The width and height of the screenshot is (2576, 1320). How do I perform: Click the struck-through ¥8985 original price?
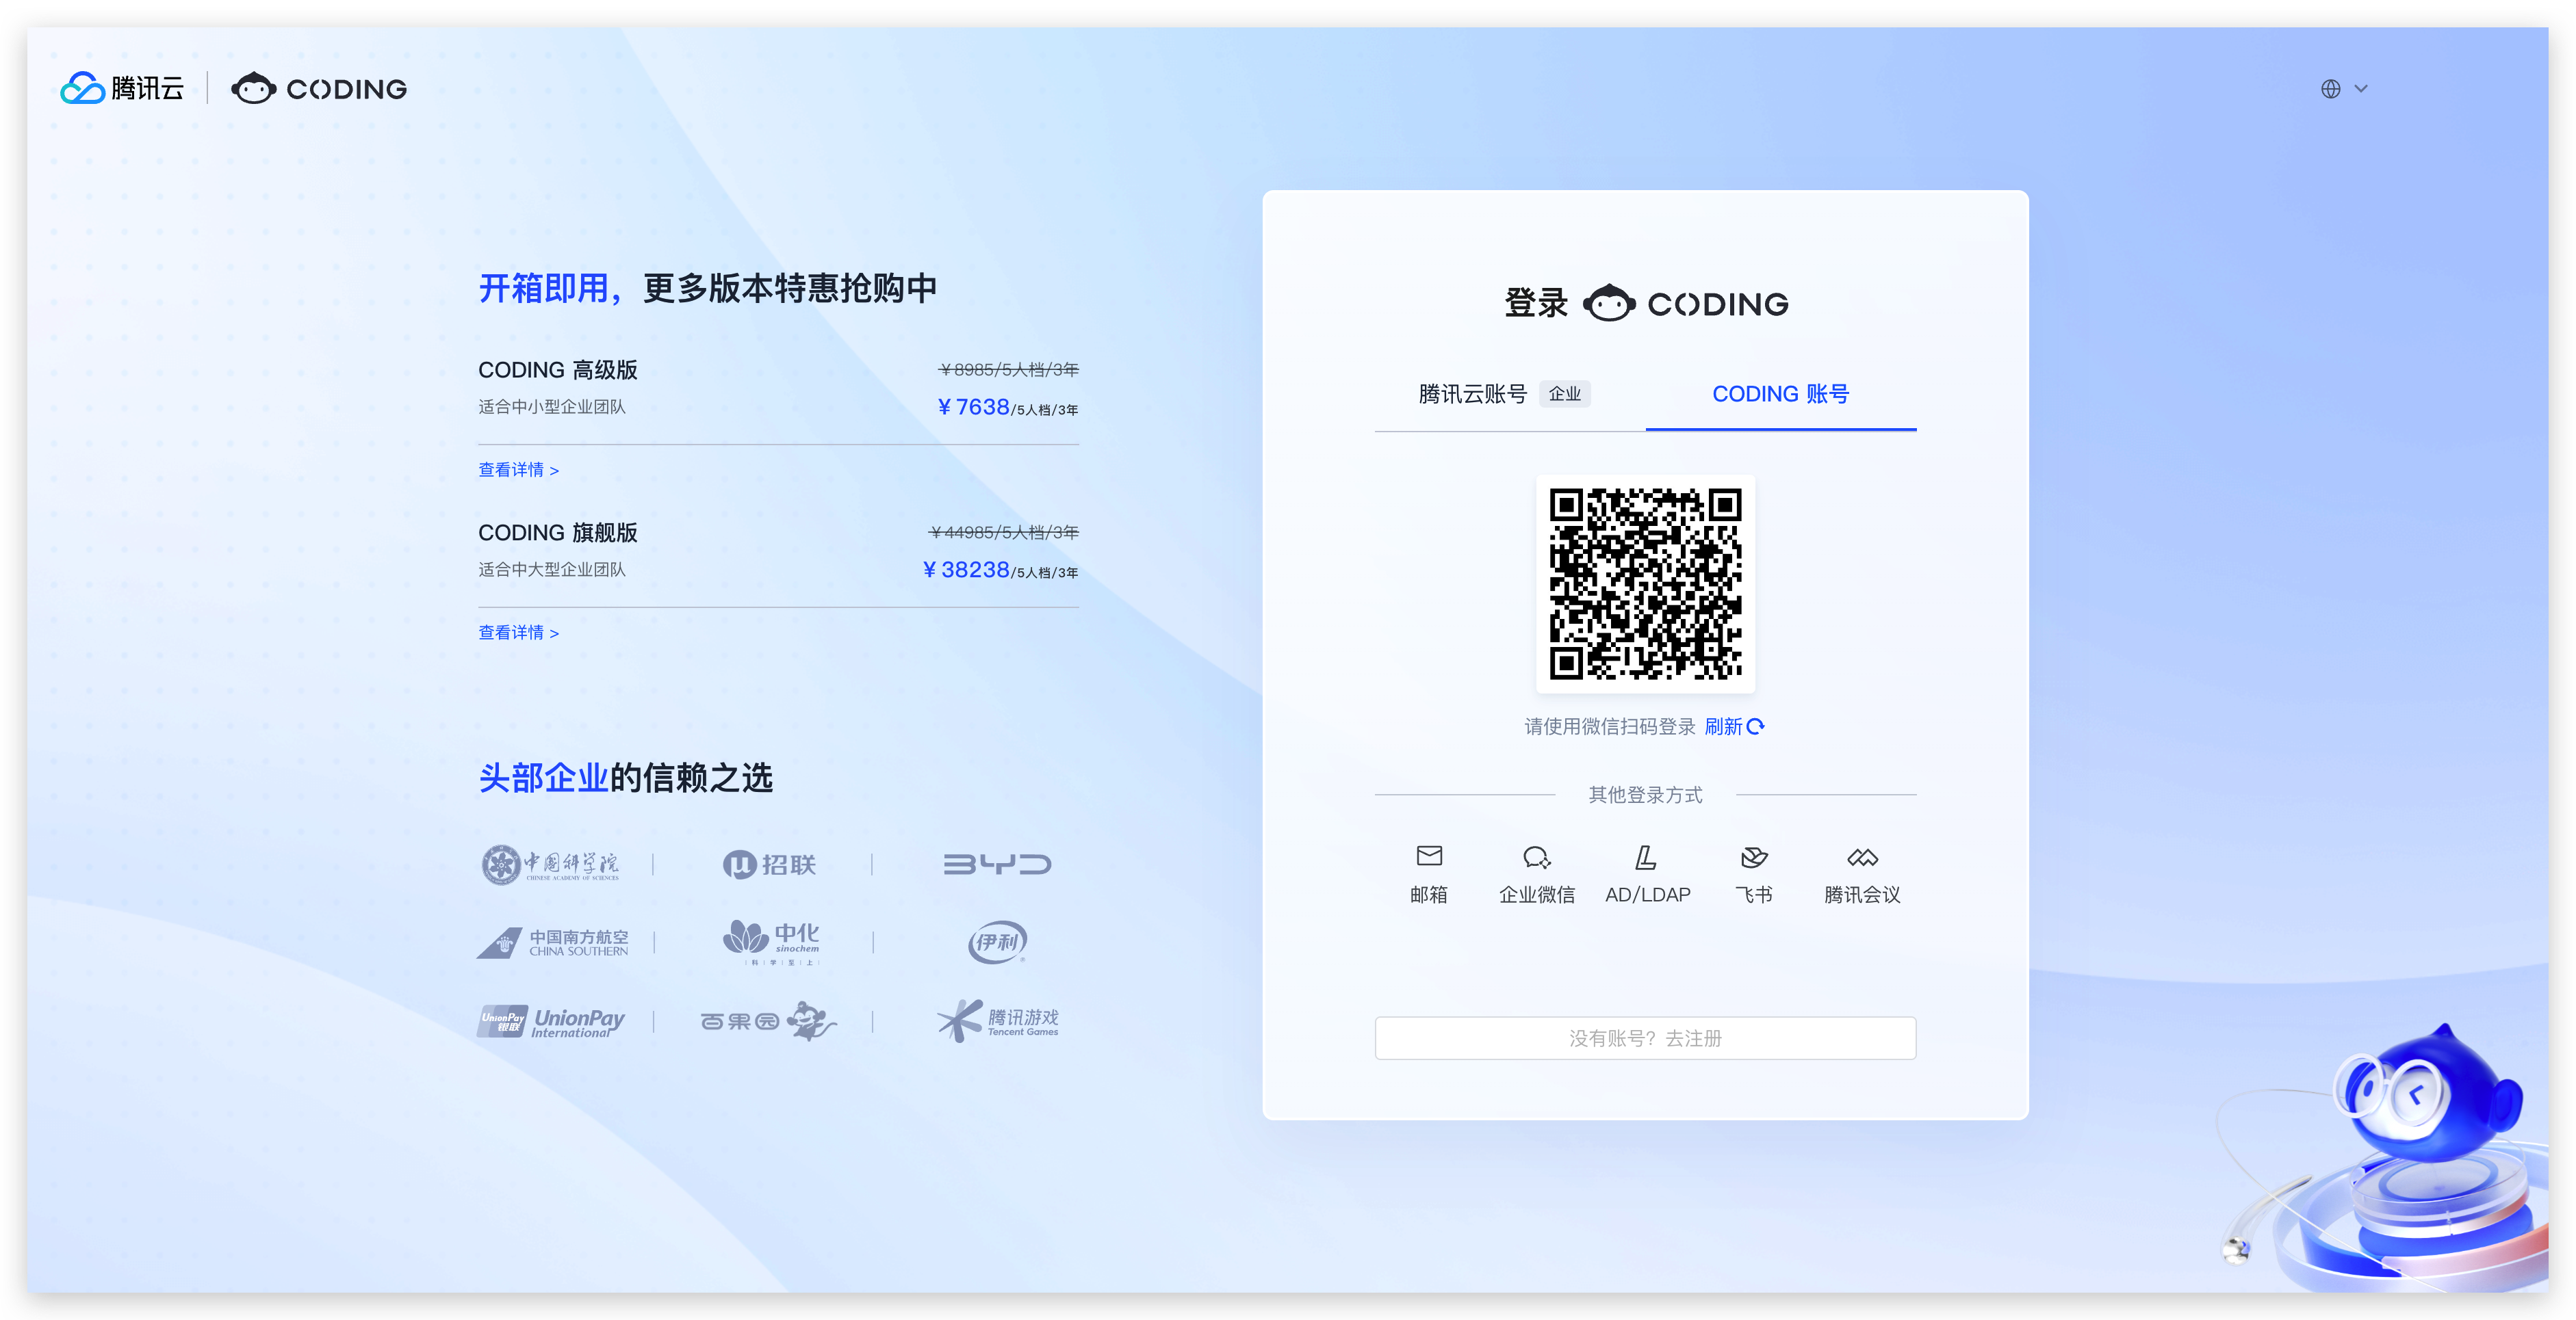coord(1008,370)
